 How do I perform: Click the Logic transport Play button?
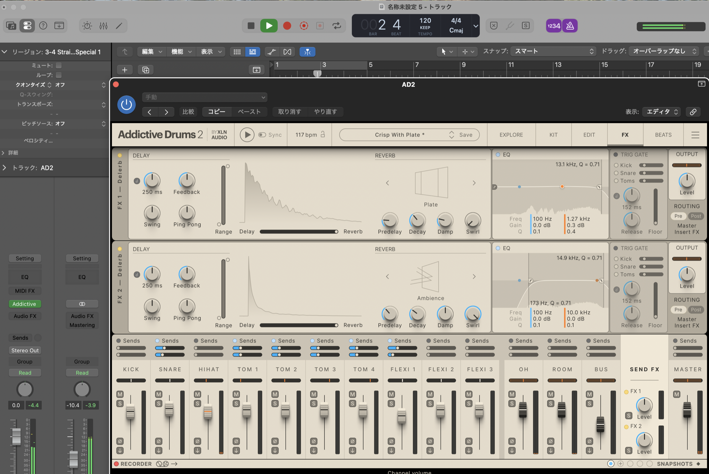click(x=269, y=26)
